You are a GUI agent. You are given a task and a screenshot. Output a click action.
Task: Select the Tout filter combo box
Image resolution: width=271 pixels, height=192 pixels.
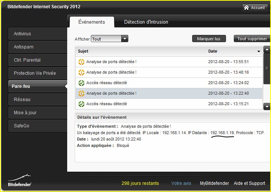tap(110, 39)
